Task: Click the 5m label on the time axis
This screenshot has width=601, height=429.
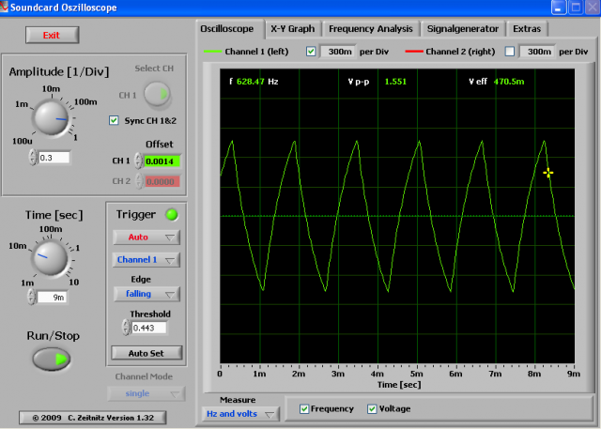Action: click(416, 374)
